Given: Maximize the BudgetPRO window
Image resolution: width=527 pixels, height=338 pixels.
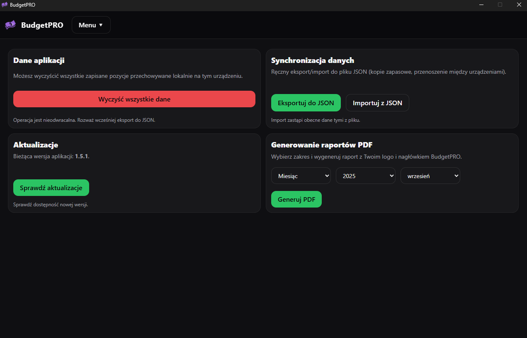Looking at the screenshot, I should (500, 5).
